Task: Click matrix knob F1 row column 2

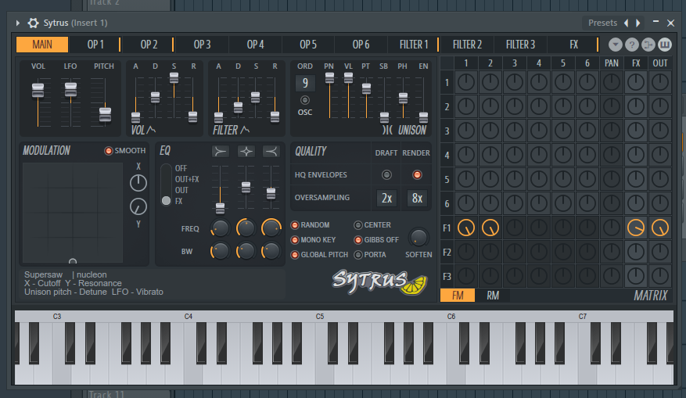Action: coord(490,228)
